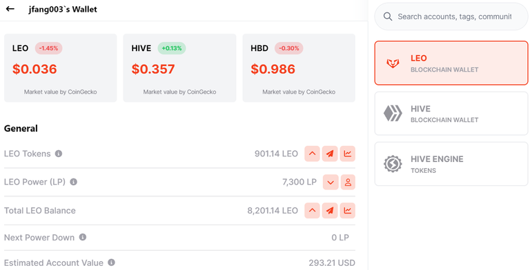Screen dimensions: 530x270
Task: Click the LEO -1.45% change badge
Action: pos(49,48)
